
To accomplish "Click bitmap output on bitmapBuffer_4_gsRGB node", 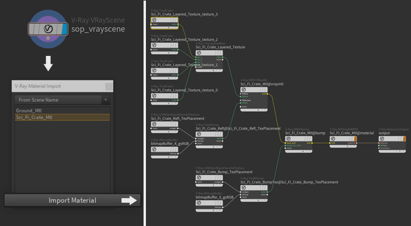I will click(x=178, y=154).
